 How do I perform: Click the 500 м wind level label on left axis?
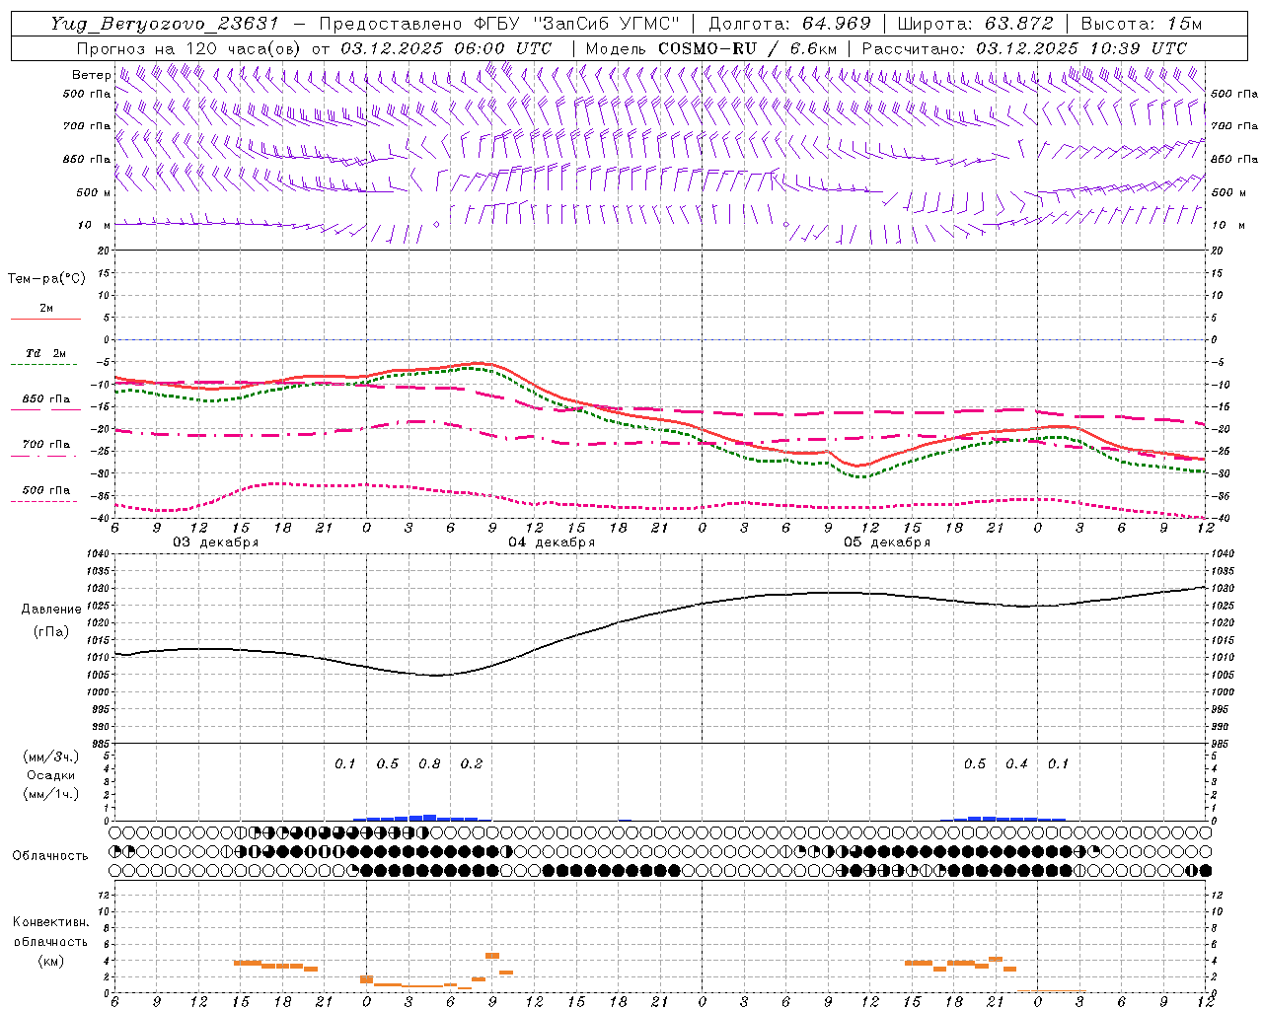(93, 192)
